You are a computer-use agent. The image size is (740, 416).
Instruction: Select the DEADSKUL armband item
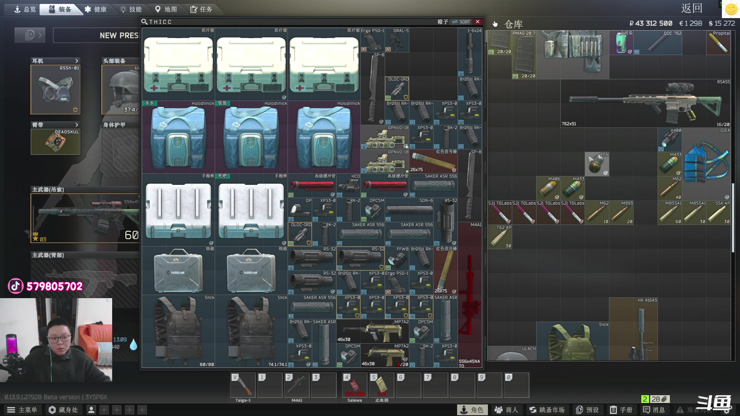click(x=55, y=142)
